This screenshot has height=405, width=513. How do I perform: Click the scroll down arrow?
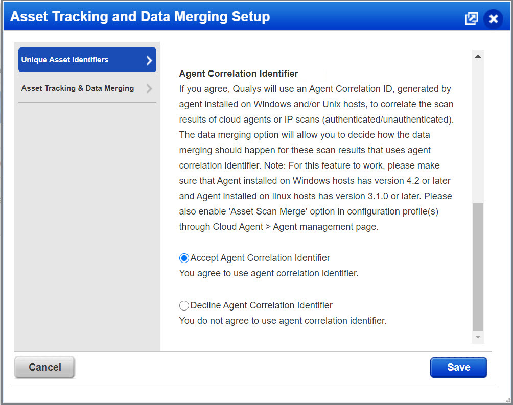(x=478, y=337)
